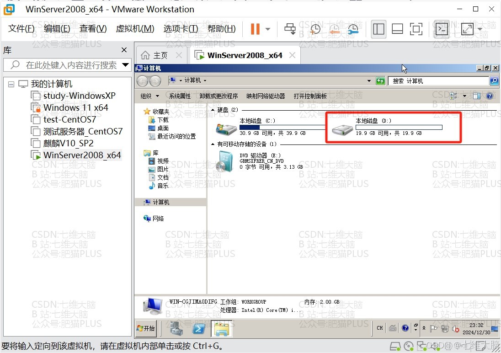Viewport: 501px width, 353px height.
Task: Click the language bar help icon
Action: click(405, 328)
